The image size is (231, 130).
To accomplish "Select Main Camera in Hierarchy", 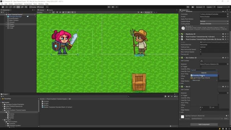I will (x=14, y=20).
